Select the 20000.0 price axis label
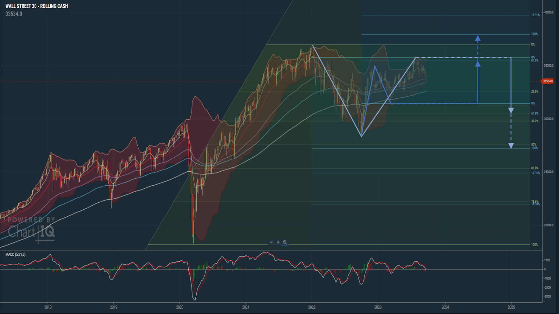Screen dimensions: 559x314 pos(549,225)
